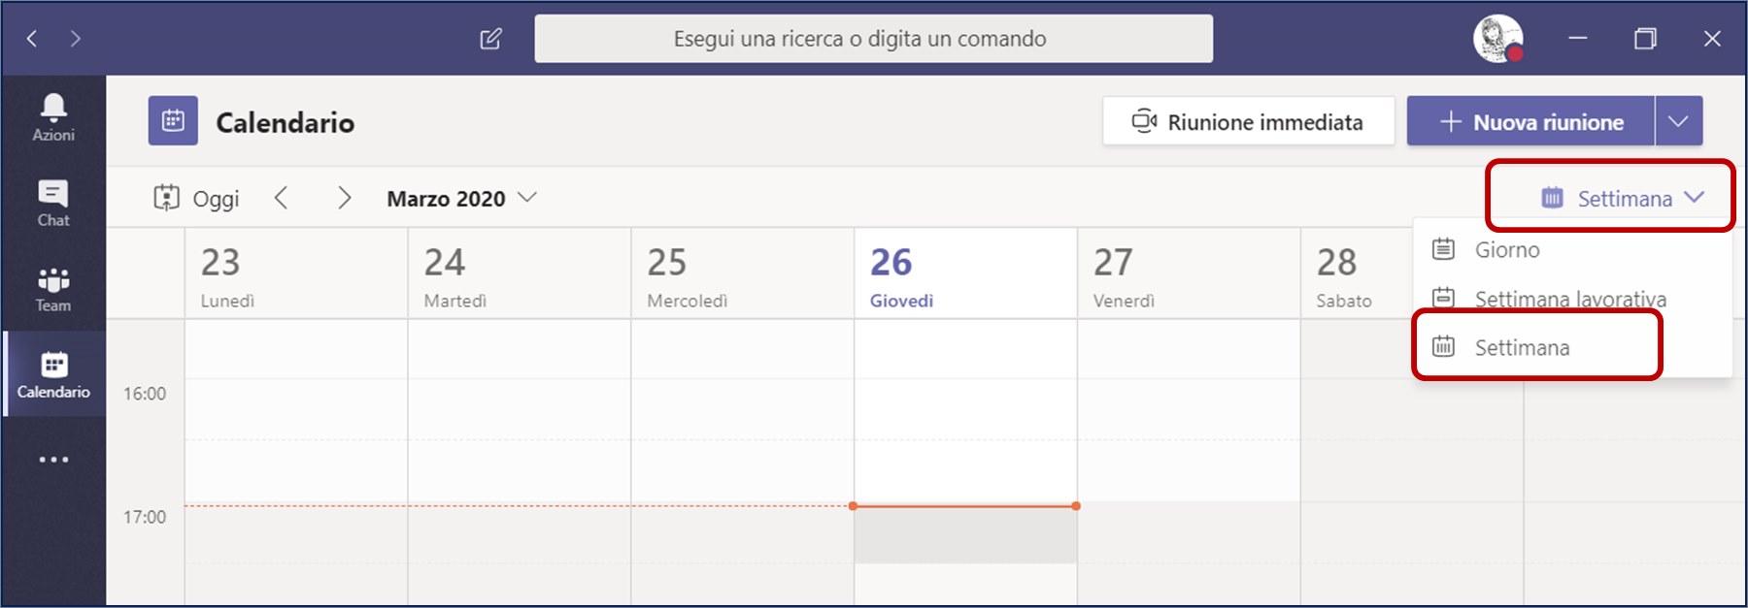Minimize the Teams window

tap(1578, 39)
